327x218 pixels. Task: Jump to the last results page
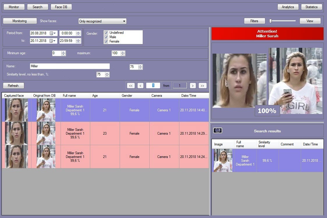tap(202, 86)
